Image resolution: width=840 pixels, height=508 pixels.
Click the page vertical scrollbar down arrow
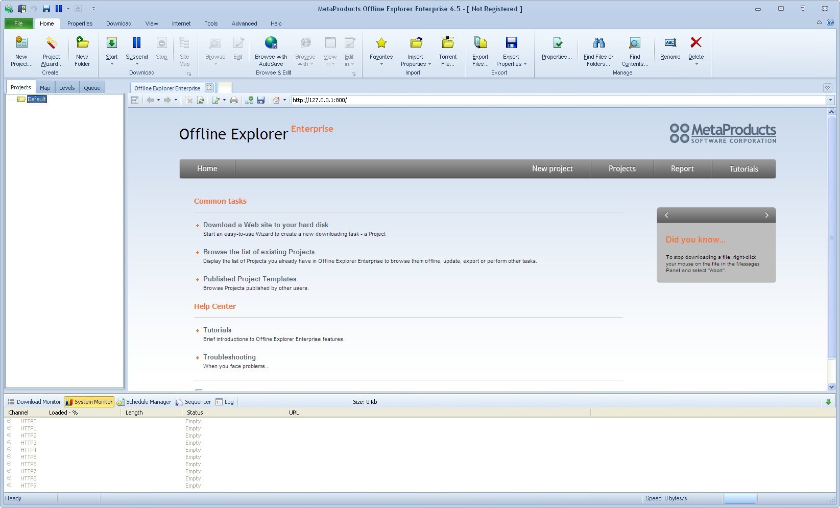(x=831, y=387)
